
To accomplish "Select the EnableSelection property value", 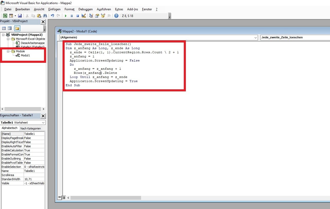I will coord(34,167).
